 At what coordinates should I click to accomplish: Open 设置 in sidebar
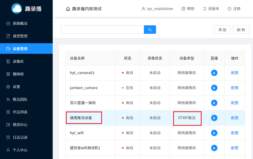click(26, 87)
